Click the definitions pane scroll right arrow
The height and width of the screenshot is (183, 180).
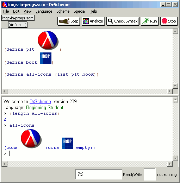tap(170, 91)
